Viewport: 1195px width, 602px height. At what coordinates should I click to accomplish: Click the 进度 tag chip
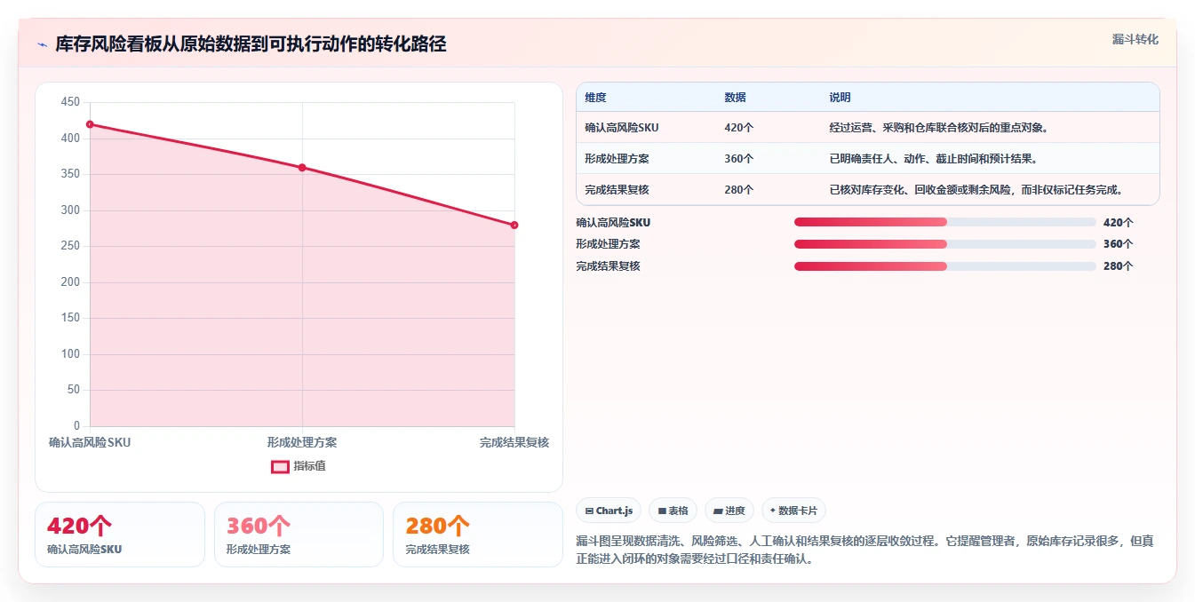pos(729,511)
